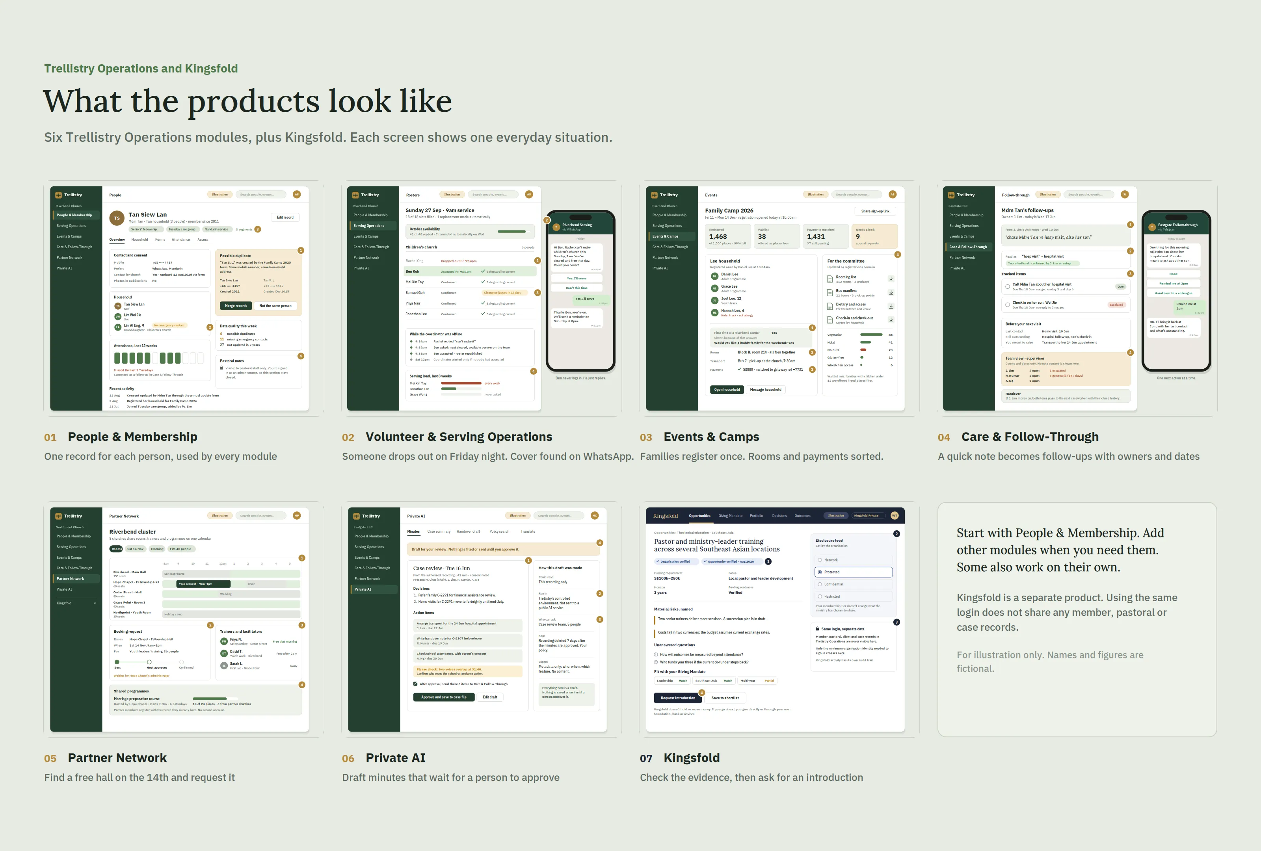The image size is (1261, 851).
Task: Click the Bus manifest document icon
Action: [x=830, y=292]
